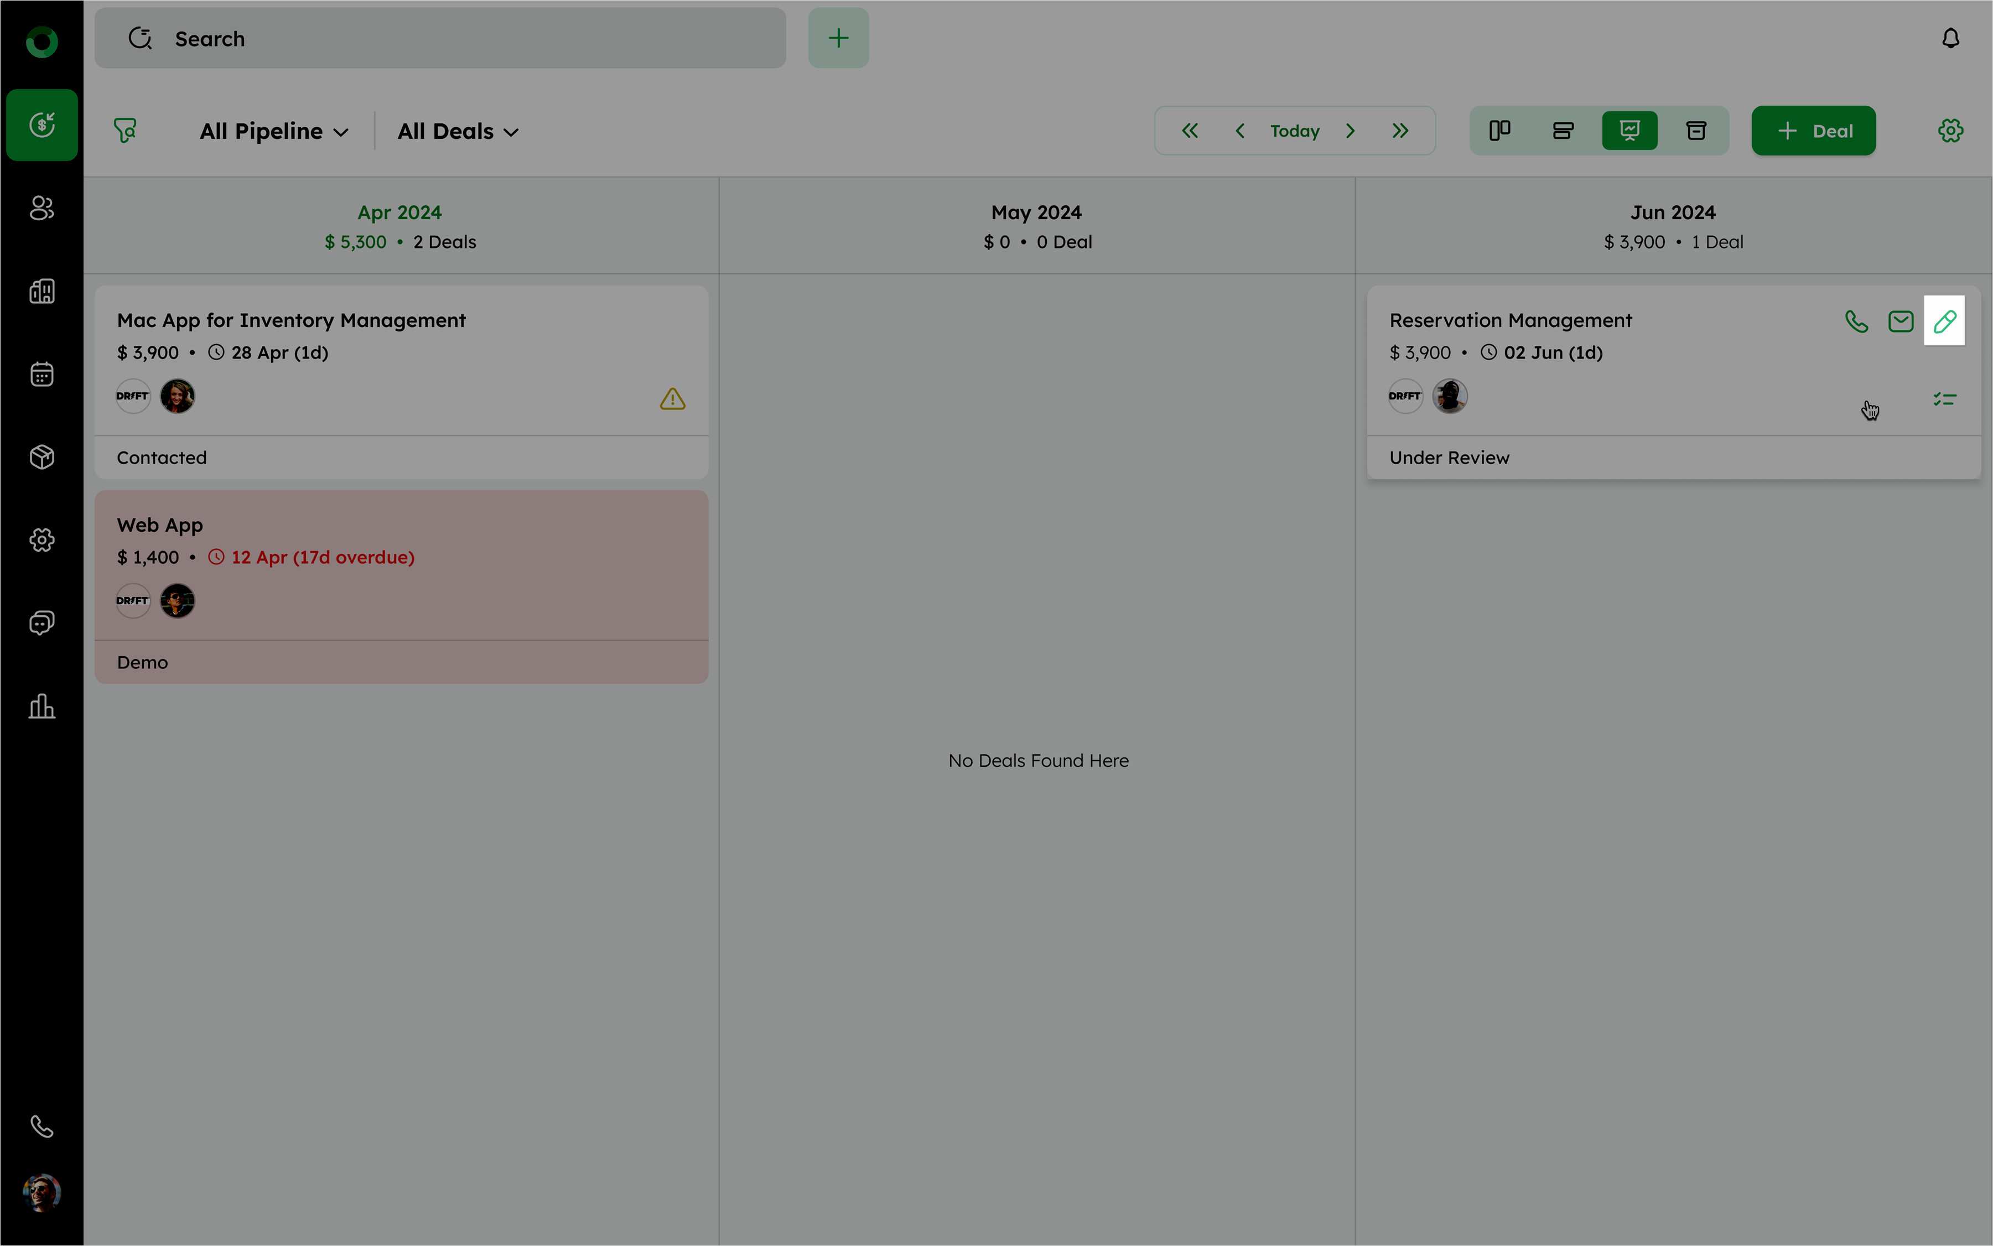This screenshot has height=1246, width=1993.
Task: Click into the Search field
Action: (x=440, y=39)
